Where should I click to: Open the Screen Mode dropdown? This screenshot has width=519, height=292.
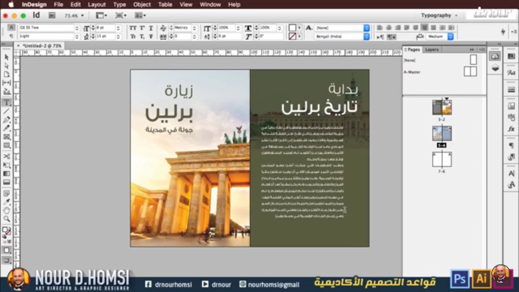[121, 15]
